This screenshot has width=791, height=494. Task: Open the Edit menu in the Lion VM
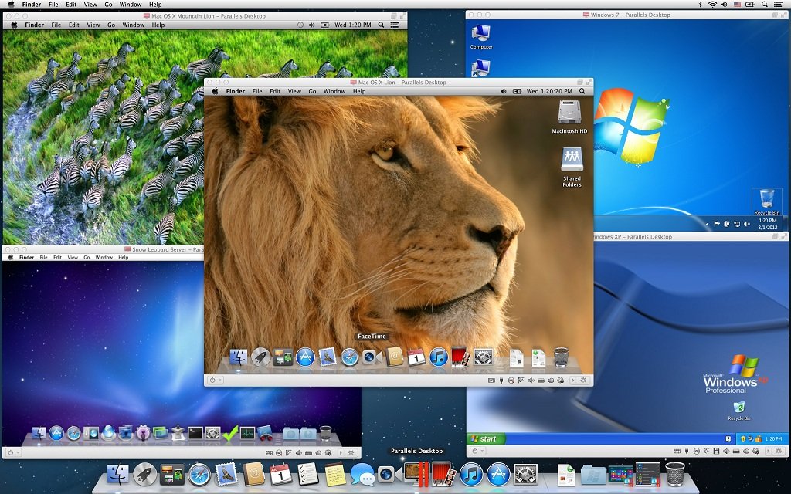275,91
